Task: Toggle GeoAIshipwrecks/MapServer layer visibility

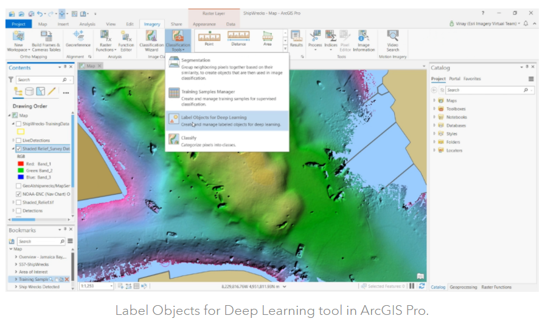Action: pyautogui.click(x=18, y=186)
